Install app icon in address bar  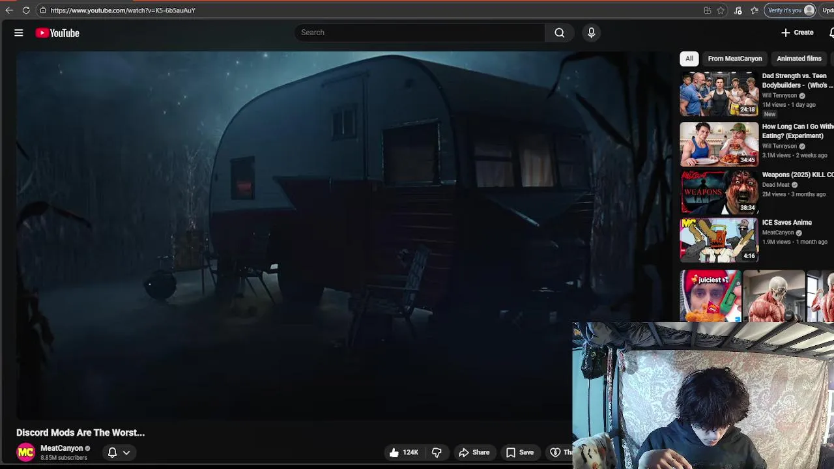[707, 10]
